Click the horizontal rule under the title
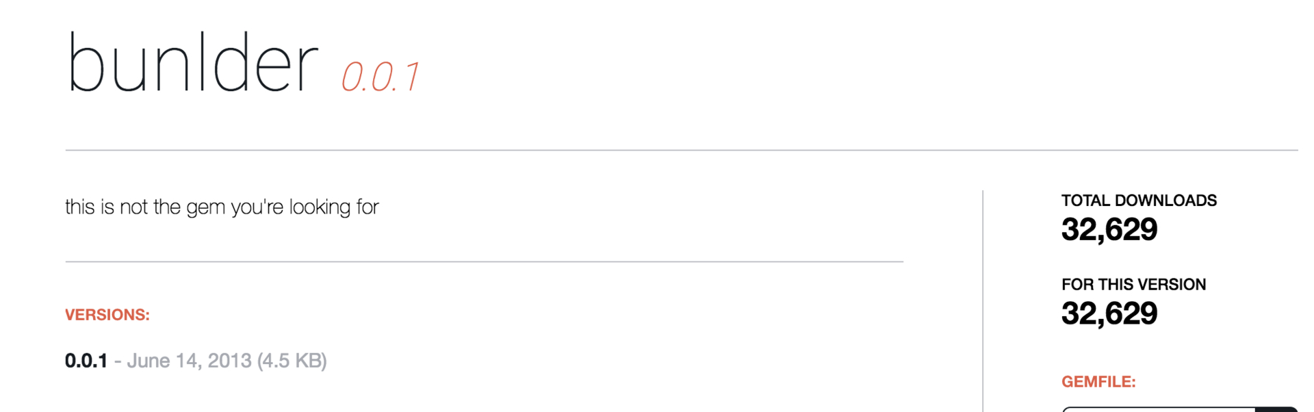Image resolution: width=1314 pixels, height=412 pixels. tap(682, 150)
